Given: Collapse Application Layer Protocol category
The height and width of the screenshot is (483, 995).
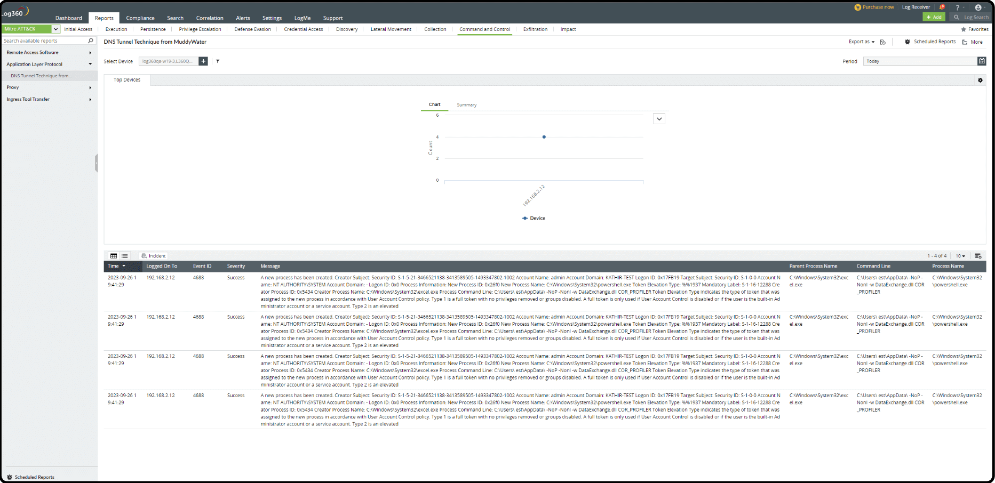Looking at the screenshot, I should tap(90, 65).
